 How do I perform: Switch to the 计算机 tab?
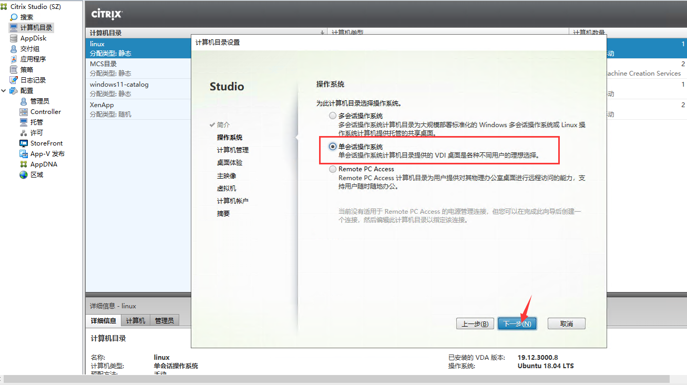135,320
